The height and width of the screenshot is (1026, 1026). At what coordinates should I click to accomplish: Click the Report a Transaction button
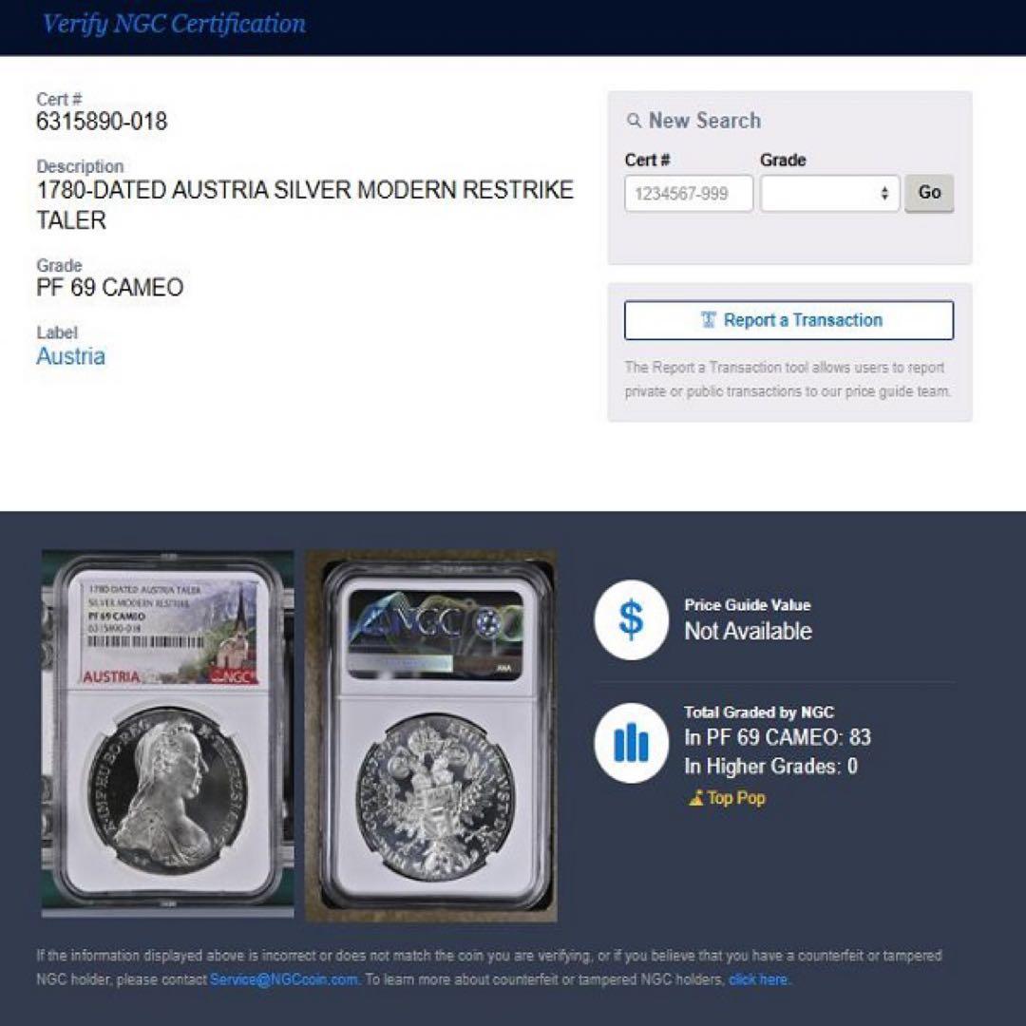click(788, 320)
